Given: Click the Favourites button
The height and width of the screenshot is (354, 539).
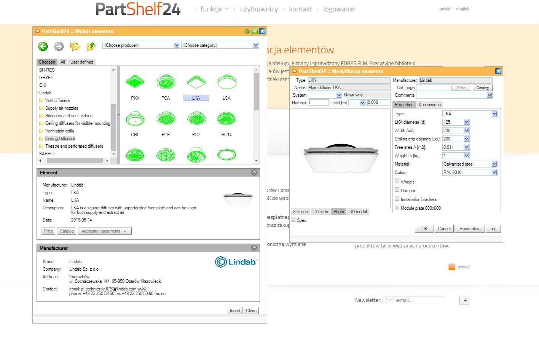Looking at the screenshot, I should point(469,228).
